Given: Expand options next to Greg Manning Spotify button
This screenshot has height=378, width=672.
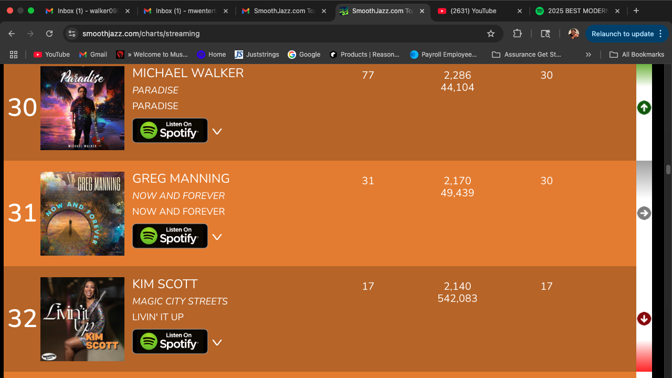Looking at the screenshot, I should click(217, 237).
